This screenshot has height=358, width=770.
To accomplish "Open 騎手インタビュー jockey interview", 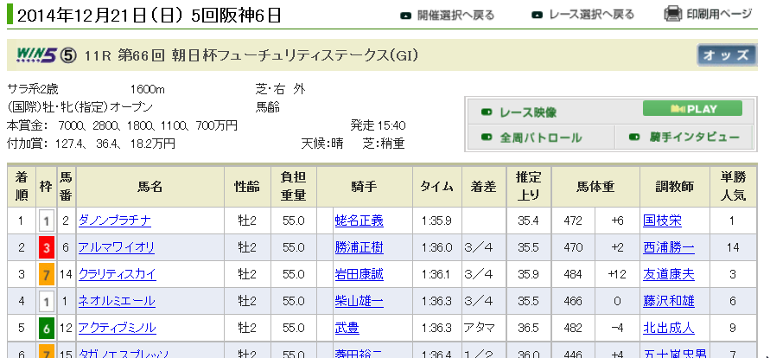I will pyautogui.click(x=692, y=137).
